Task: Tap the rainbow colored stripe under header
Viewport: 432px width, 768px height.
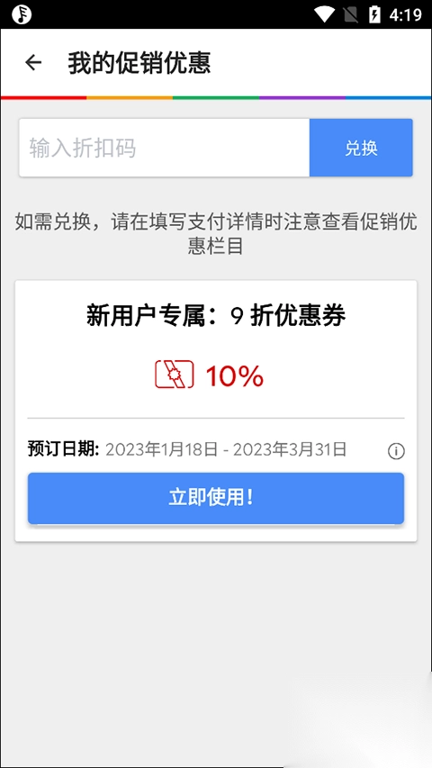Action: pyautogui.click(x=216, y=98)
